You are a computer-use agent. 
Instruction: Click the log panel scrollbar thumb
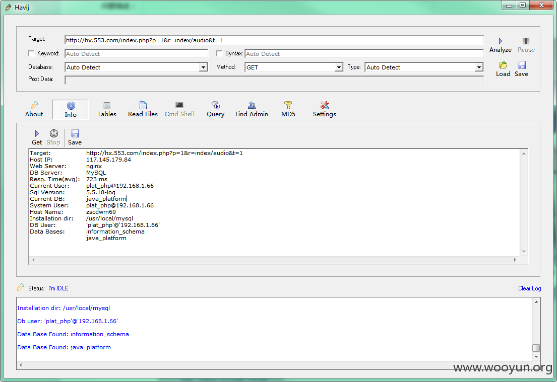(x=536, y=348)
